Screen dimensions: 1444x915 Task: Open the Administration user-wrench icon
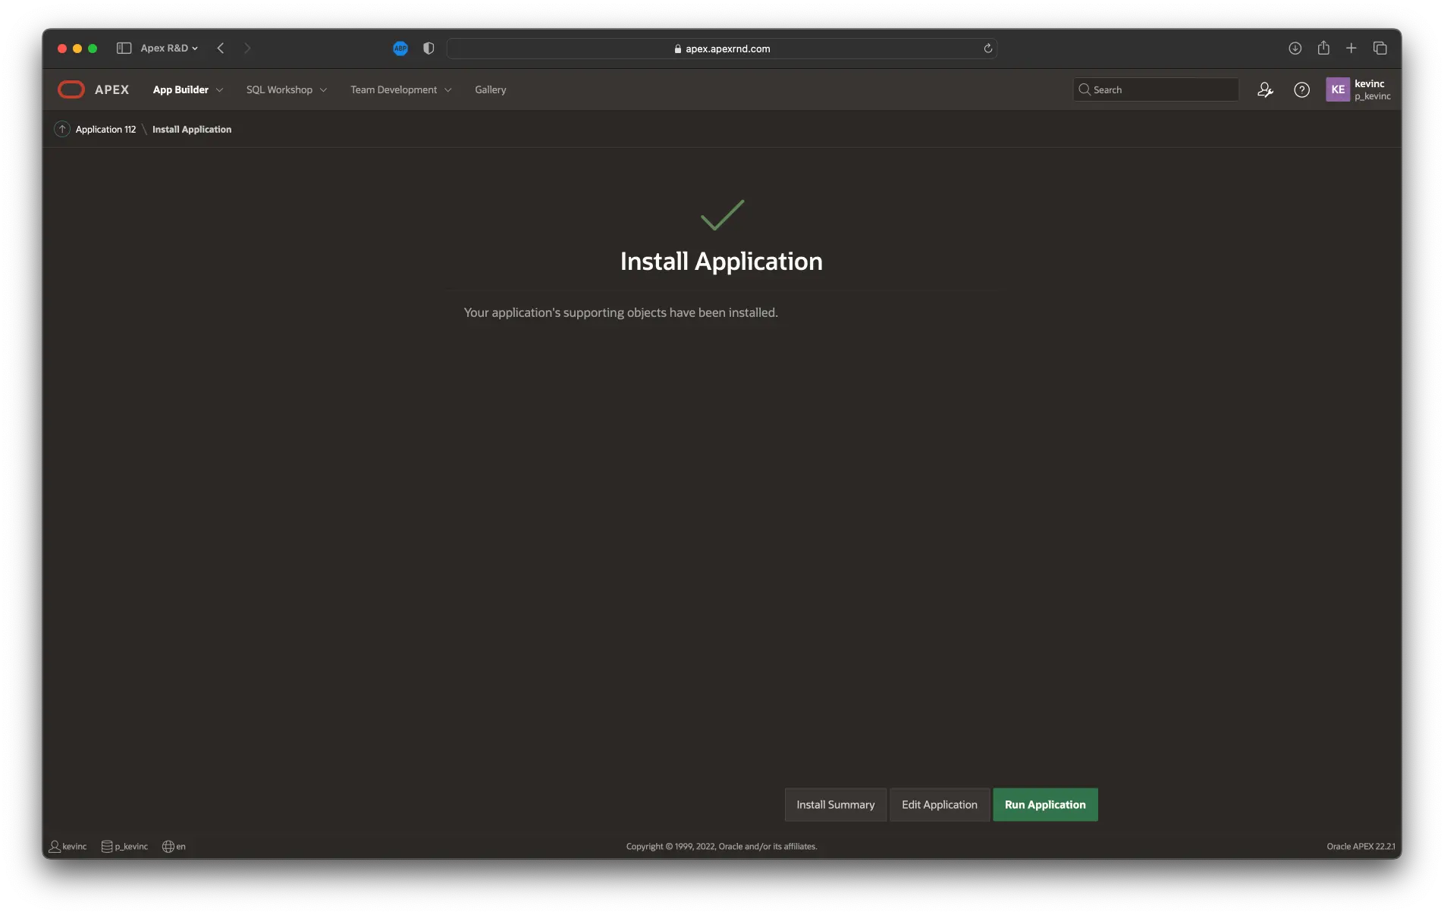point(1265,89)
